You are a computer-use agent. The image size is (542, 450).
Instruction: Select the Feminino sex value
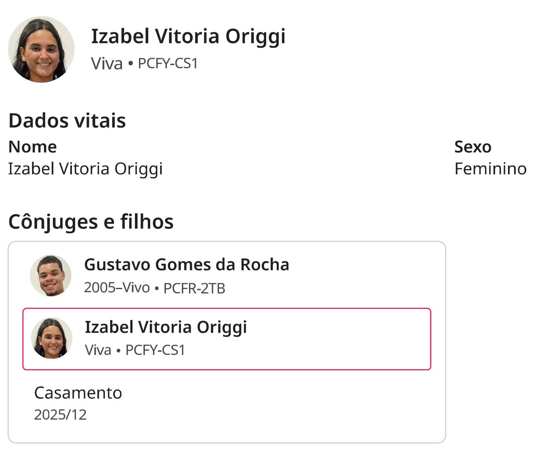490,169
